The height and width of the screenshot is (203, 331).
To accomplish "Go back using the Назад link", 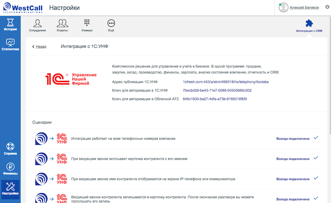I will (x=39, y=46).
